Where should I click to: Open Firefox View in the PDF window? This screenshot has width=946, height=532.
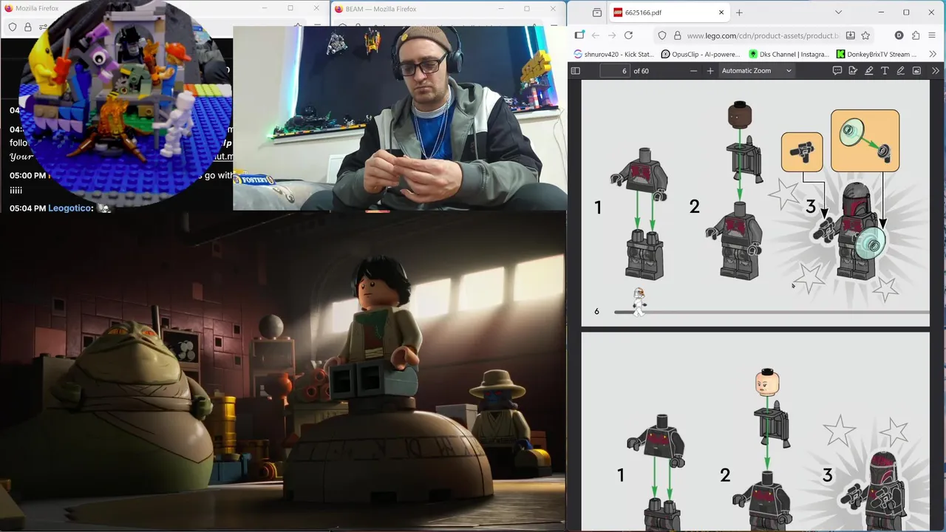click(x=597, y=13)
